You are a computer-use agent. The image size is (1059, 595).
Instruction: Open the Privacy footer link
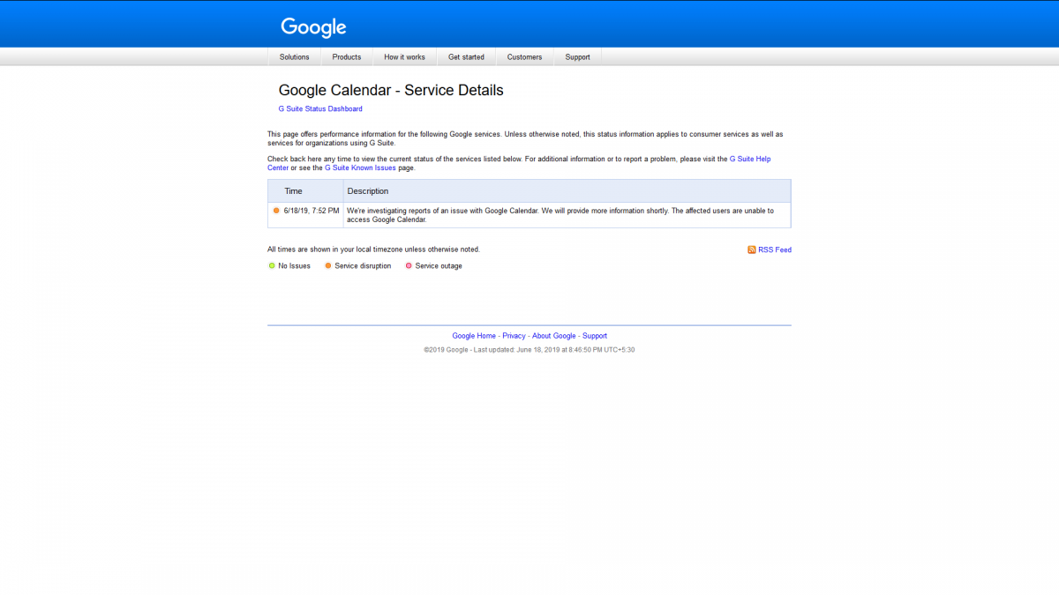click(x=514, y=336)
